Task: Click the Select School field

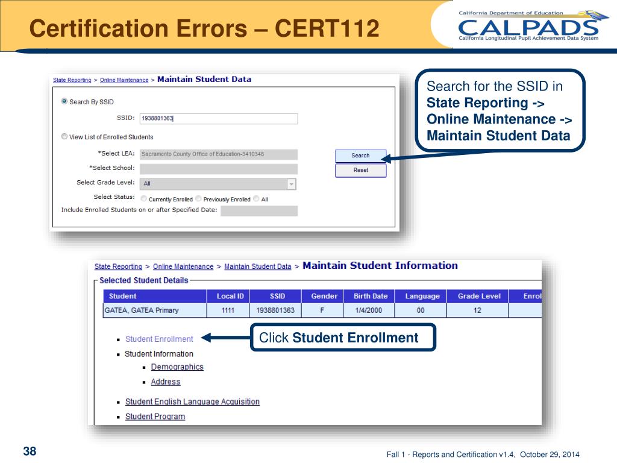Action: point(219,169)
